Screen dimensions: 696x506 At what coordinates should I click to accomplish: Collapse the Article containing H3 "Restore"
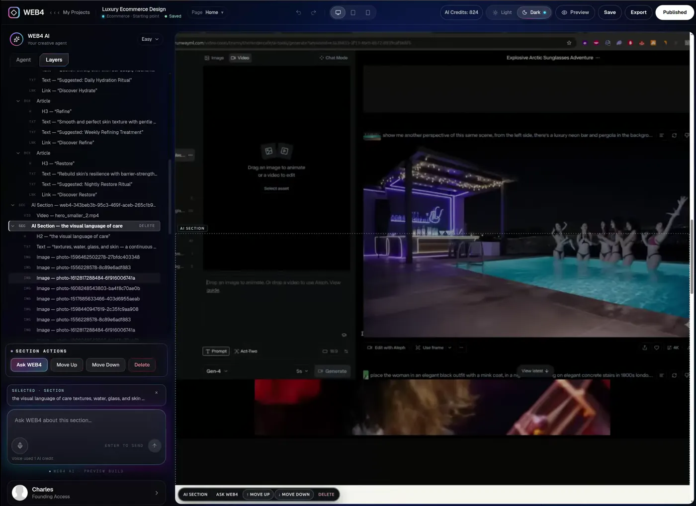pos(18,153)
